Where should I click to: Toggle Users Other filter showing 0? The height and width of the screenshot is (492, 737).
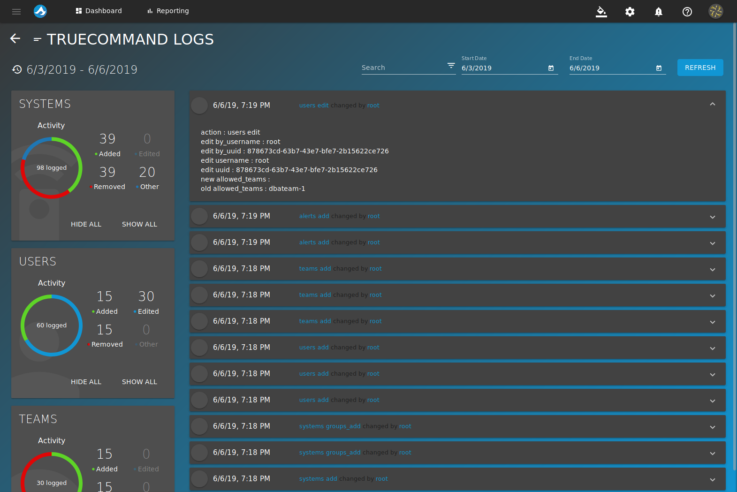146,336
